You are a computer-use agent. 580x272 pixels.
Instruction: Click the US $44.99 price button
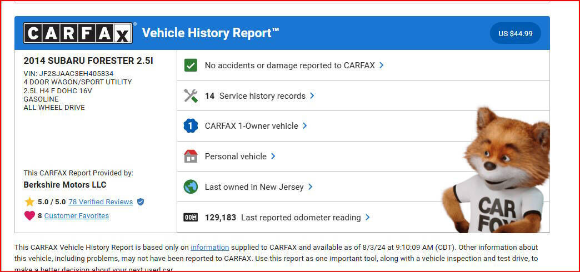click(x=515, y=33)
